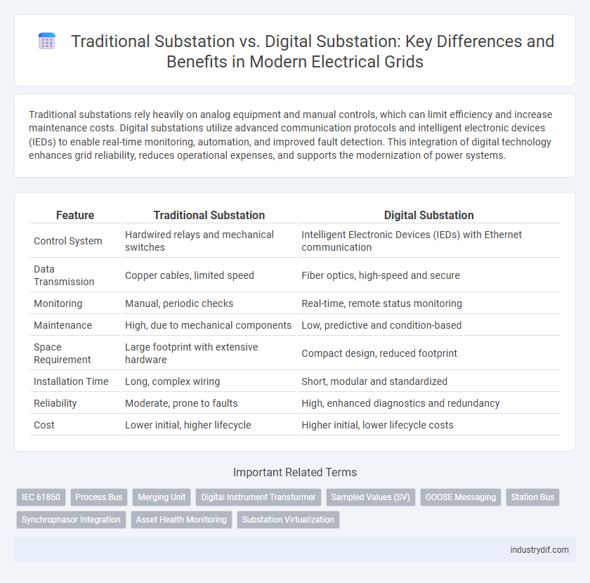This screenshot has width=590, height=583.
Task: Click the Traditional Substation column header
Action: pos(209,215)
